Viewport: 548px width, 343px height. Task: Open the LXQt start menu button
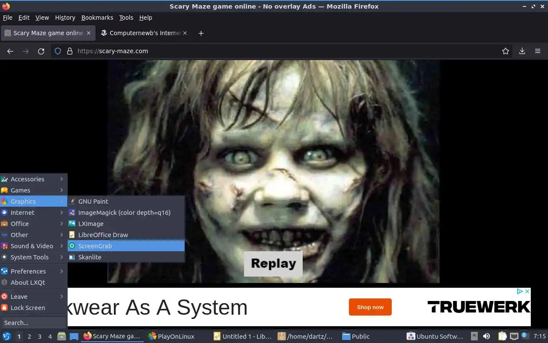(x=6, y=337)
